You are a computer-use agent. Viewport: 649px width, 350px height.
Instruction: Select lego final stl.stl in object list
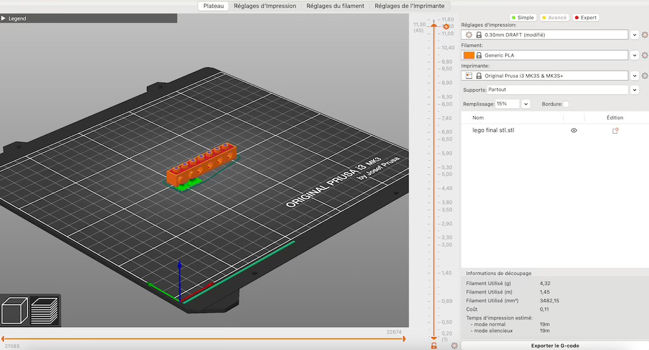(x=493, y=130)
